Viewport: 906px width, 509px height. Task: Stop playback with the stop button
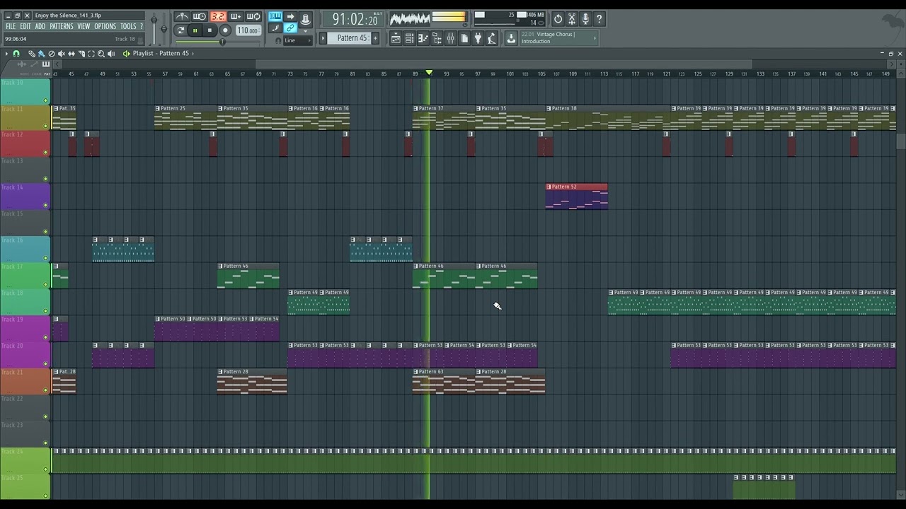pyautogui.click(x=210, y=30)
